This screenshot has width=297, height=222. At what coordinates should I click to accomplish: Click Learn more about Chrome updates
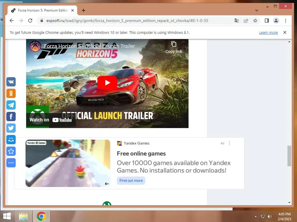point(268,33)
